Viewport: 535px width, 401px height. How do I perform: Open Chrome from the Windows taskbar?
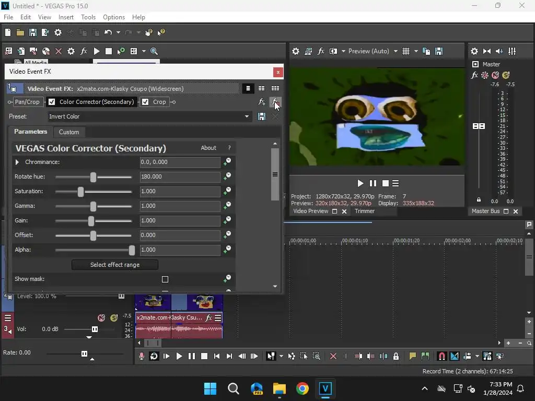point(302,388)
